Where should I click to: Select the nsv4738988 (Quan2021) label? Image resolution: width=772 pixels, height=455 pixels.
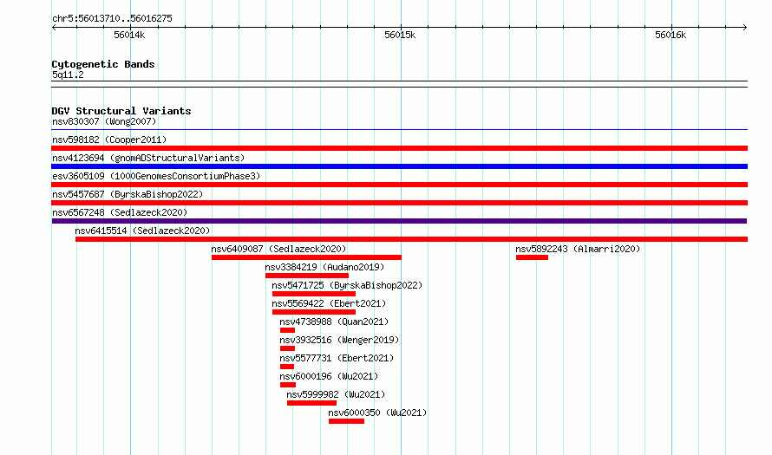click(334, 322)
